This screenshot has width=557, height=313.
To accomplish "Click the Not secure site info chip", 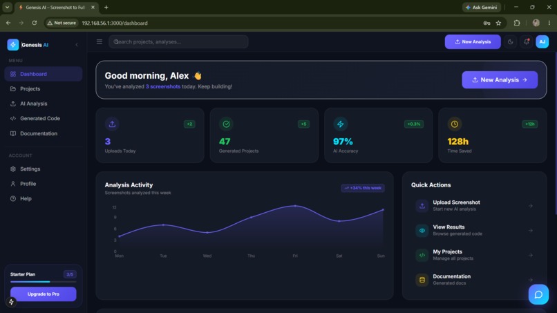I will pos(62,23).
